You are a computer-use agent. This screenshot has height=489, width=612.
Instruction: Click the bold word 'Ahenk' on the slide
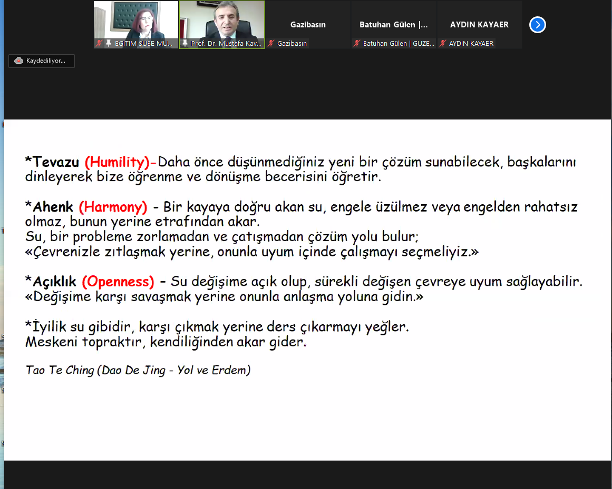click(53, 206)
